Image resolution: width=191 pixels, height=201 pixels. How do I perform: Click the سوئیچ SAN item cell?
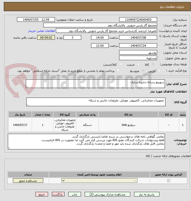pos(129,125)
